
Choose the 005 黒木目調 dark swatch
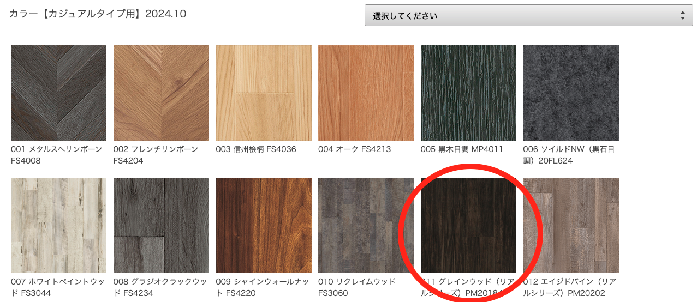pyautogui.click(x=468, y=93)
